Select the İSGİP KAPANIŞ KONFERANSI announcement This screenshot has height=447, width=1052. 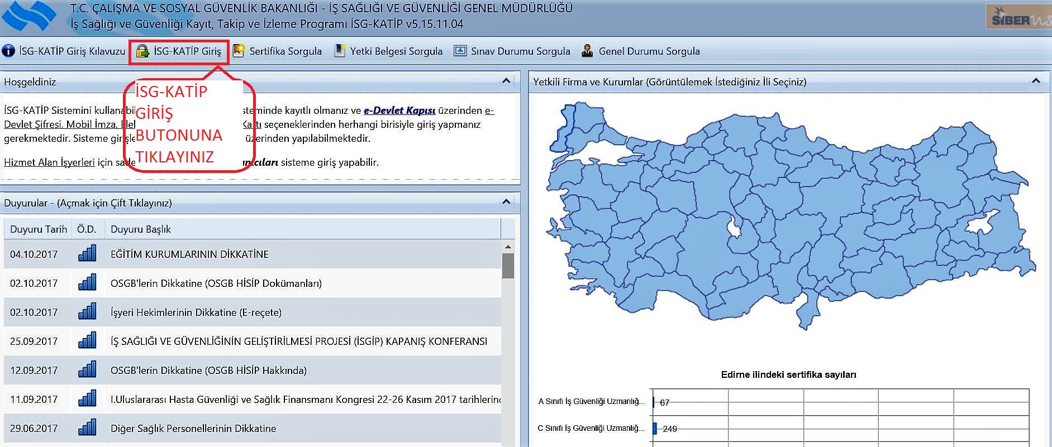tap(299, 342)
